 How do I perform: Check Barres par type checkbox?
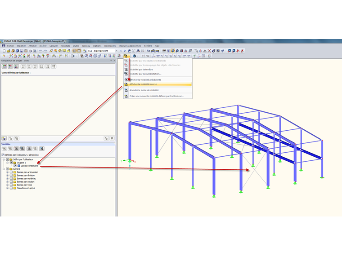[11, 185]
